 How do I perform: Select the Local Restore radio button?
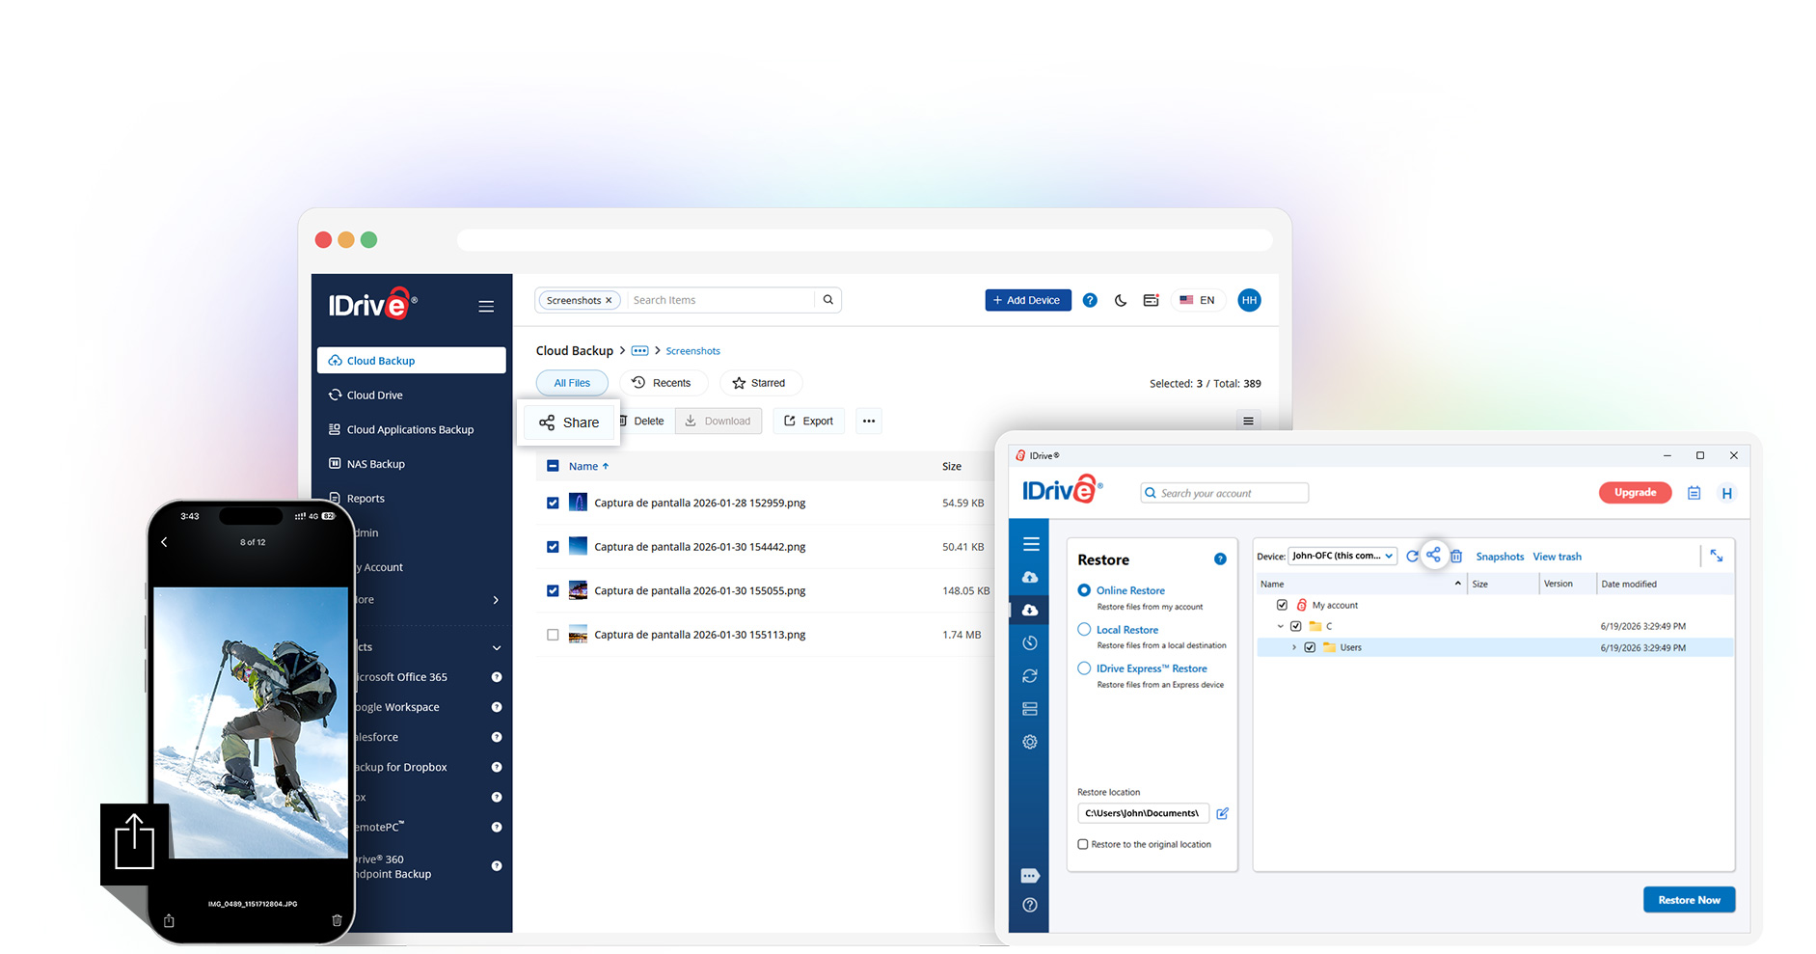click(1084, 629)
